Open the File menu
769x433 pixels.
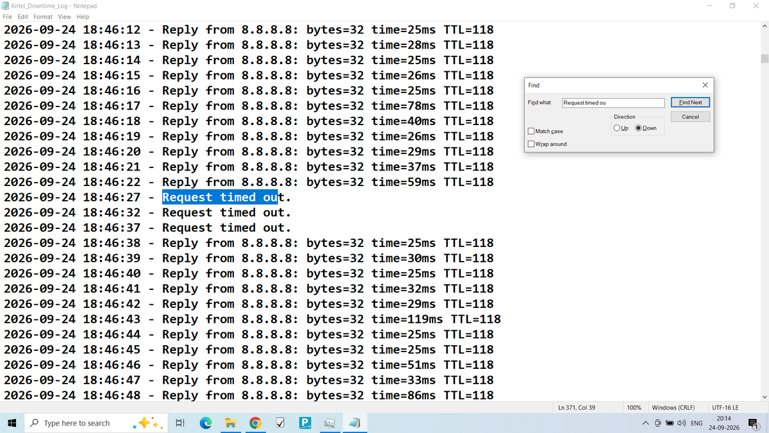(x=8, y=17)
